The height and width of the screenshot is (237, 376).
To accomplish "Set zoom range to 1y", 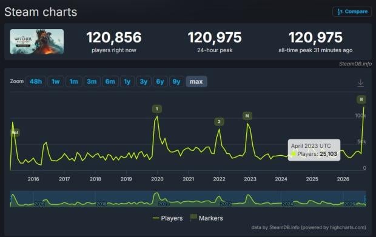I will point(127,81).
